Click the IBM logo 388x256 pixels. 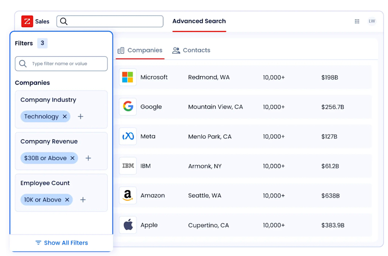pyautogui.click(x=128, y=166)
